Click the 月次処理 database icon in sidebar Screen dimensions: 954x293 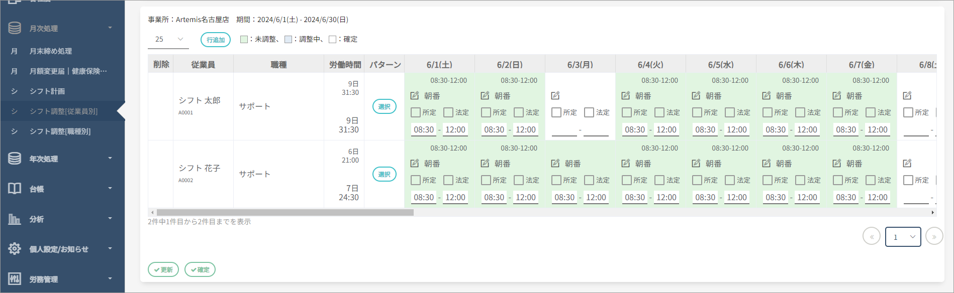pos(15,28)
